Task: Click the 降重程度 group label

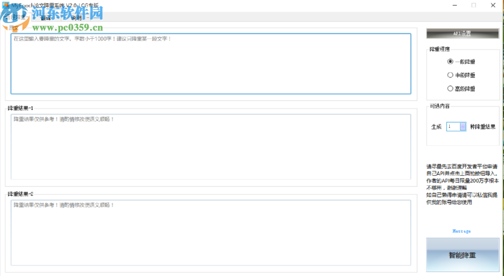Action: pos(440,49)
